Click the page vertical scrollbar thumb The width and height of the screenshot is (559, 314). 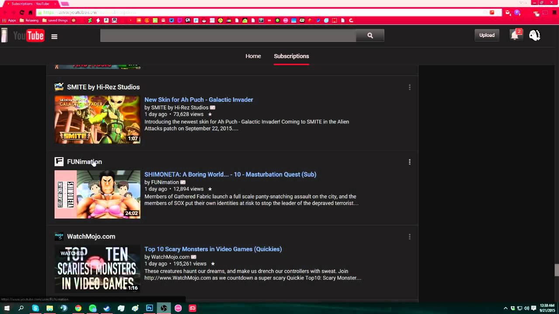point(557,270)
